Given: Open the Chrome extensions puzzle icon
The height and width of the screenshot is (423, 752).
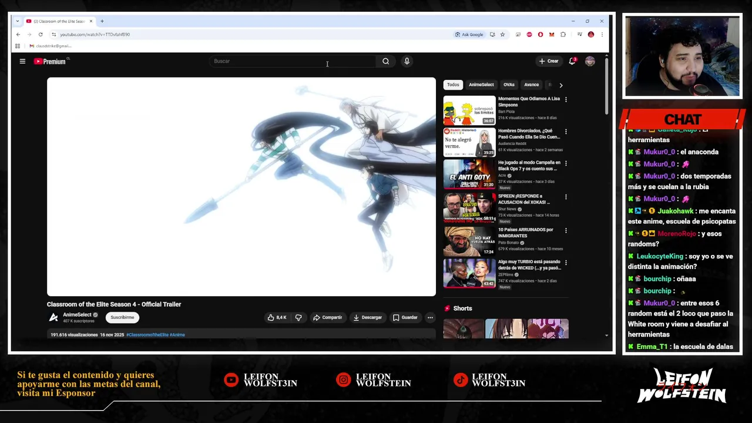Looking at the screenshot, I should pyautogui.click(x=563, y=35).
